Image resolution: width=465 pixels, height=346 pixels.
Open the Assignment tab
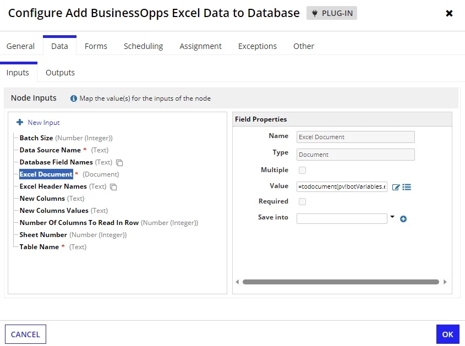200,46
